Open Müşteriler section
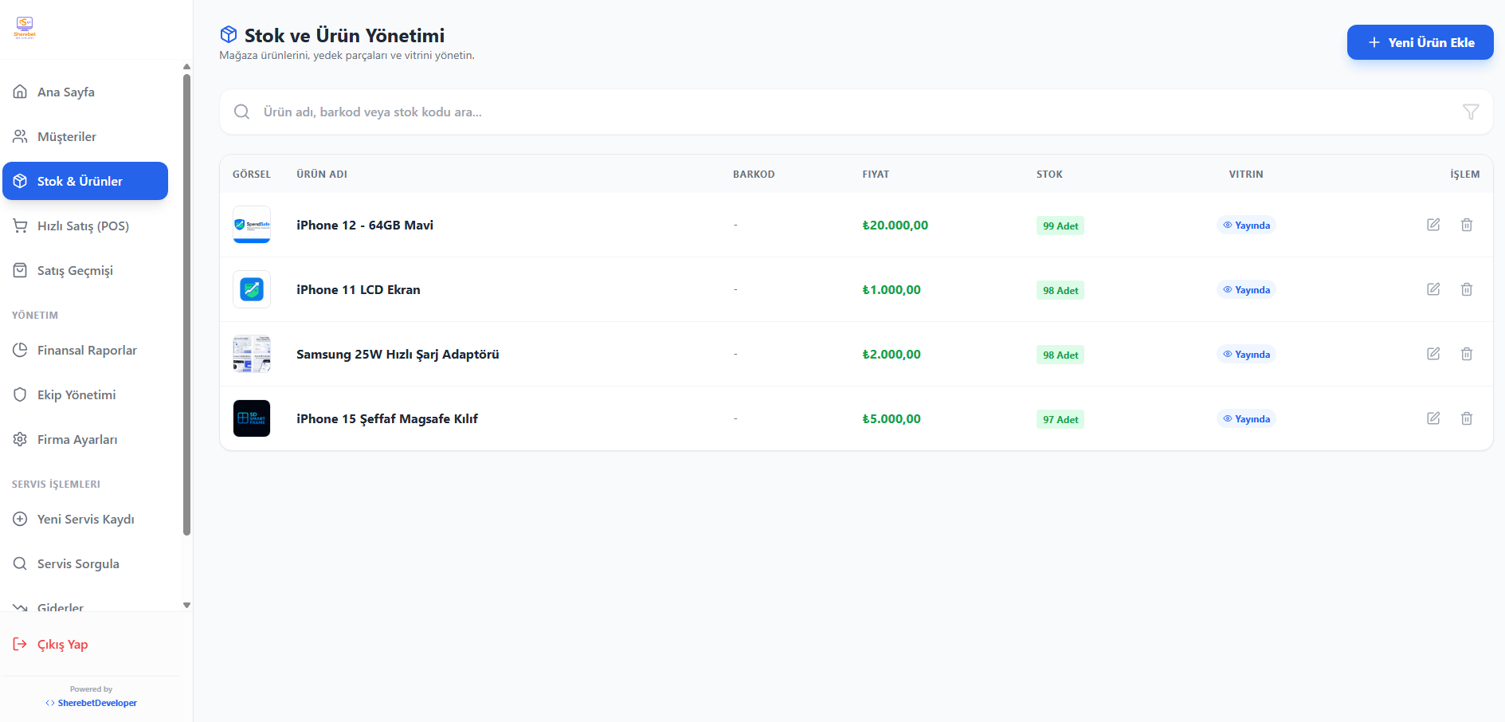This screenshot has width=1505, height=722. point(67,137)
